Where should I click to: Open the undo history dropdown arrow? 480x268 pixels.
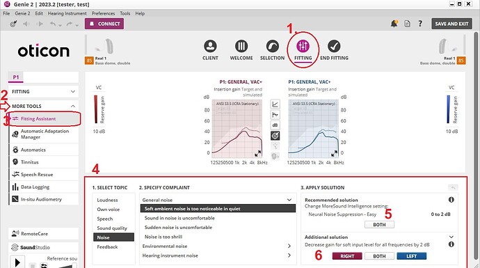(x=60, y=25)
